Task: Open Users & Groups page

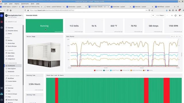Action: click(12, 94)
